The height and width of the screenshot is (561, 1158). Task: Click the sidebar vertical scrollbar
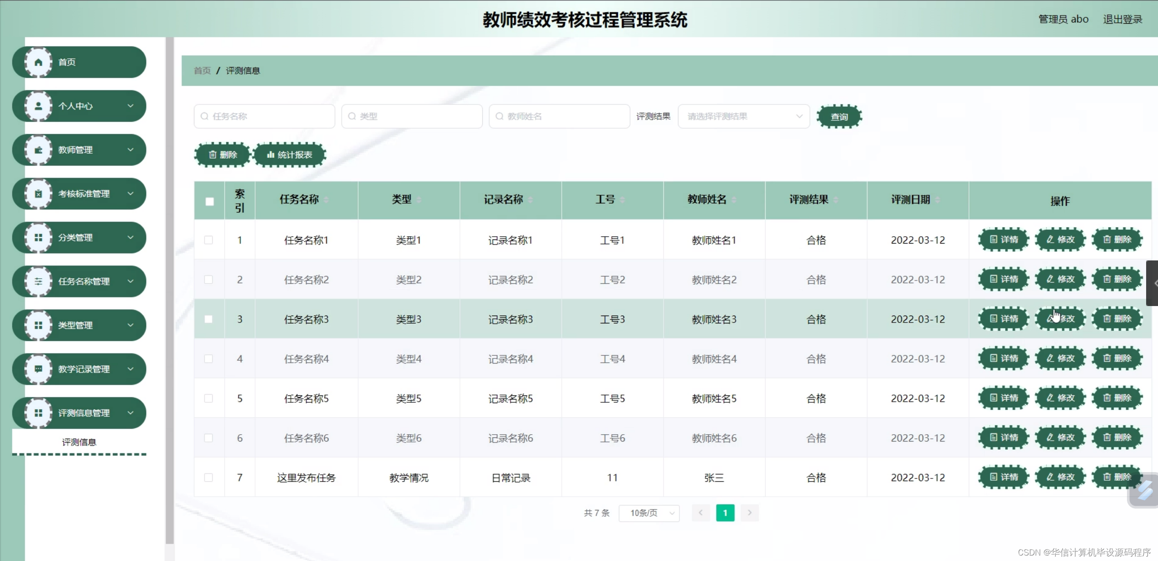[169, 292]
